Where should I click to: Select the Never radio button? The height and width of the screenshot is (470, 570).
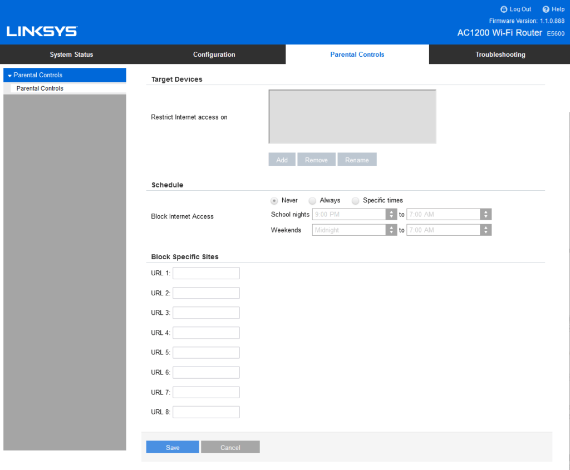tap(274, 200)
